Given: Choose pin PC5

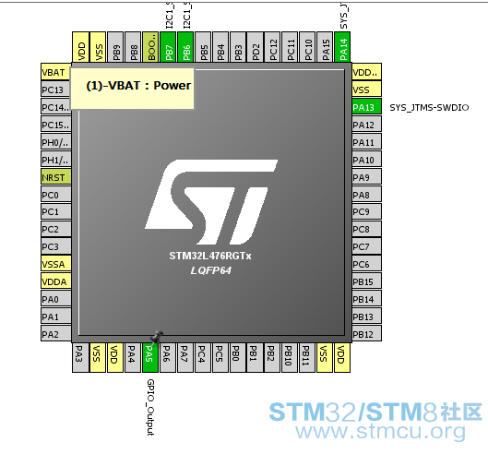Looking at the screenshot, I should [x=220, y=357].
